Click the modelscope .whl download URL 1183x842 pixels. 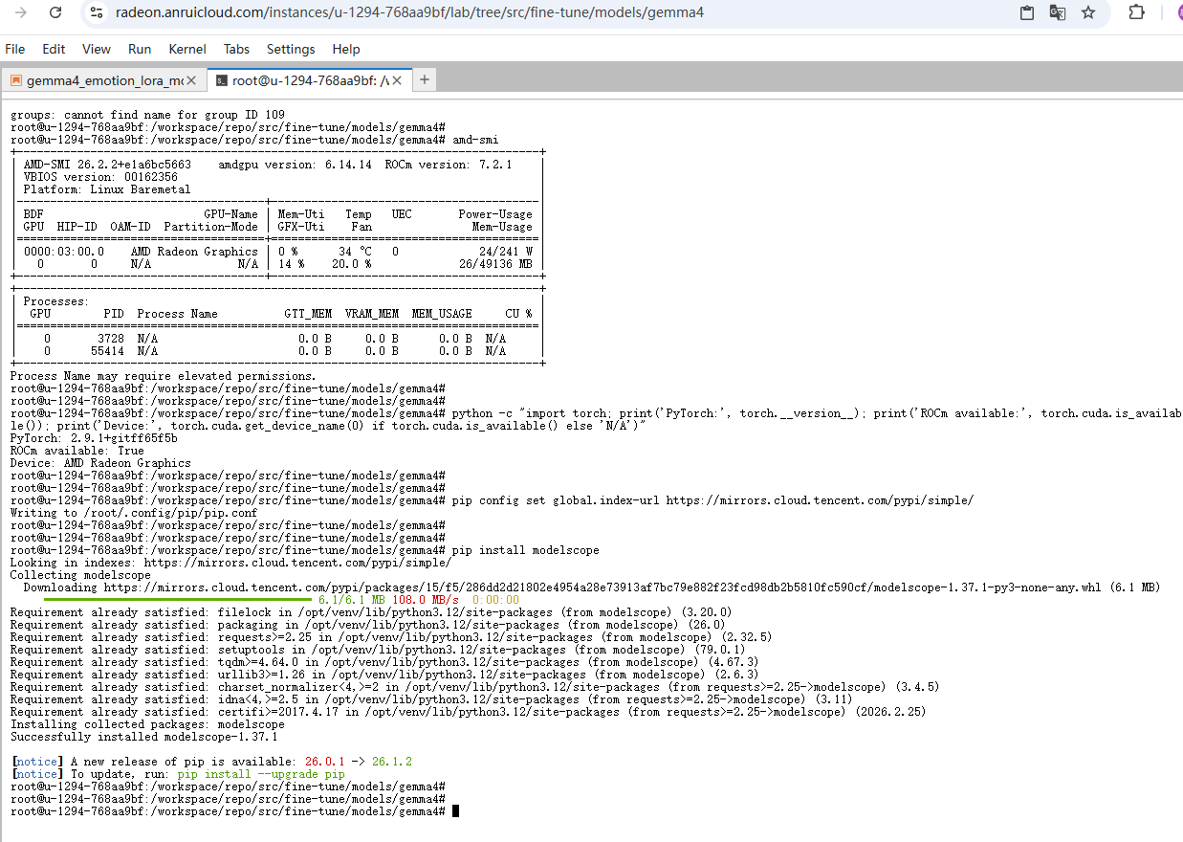pyautogui.click(x=602, y=587)
